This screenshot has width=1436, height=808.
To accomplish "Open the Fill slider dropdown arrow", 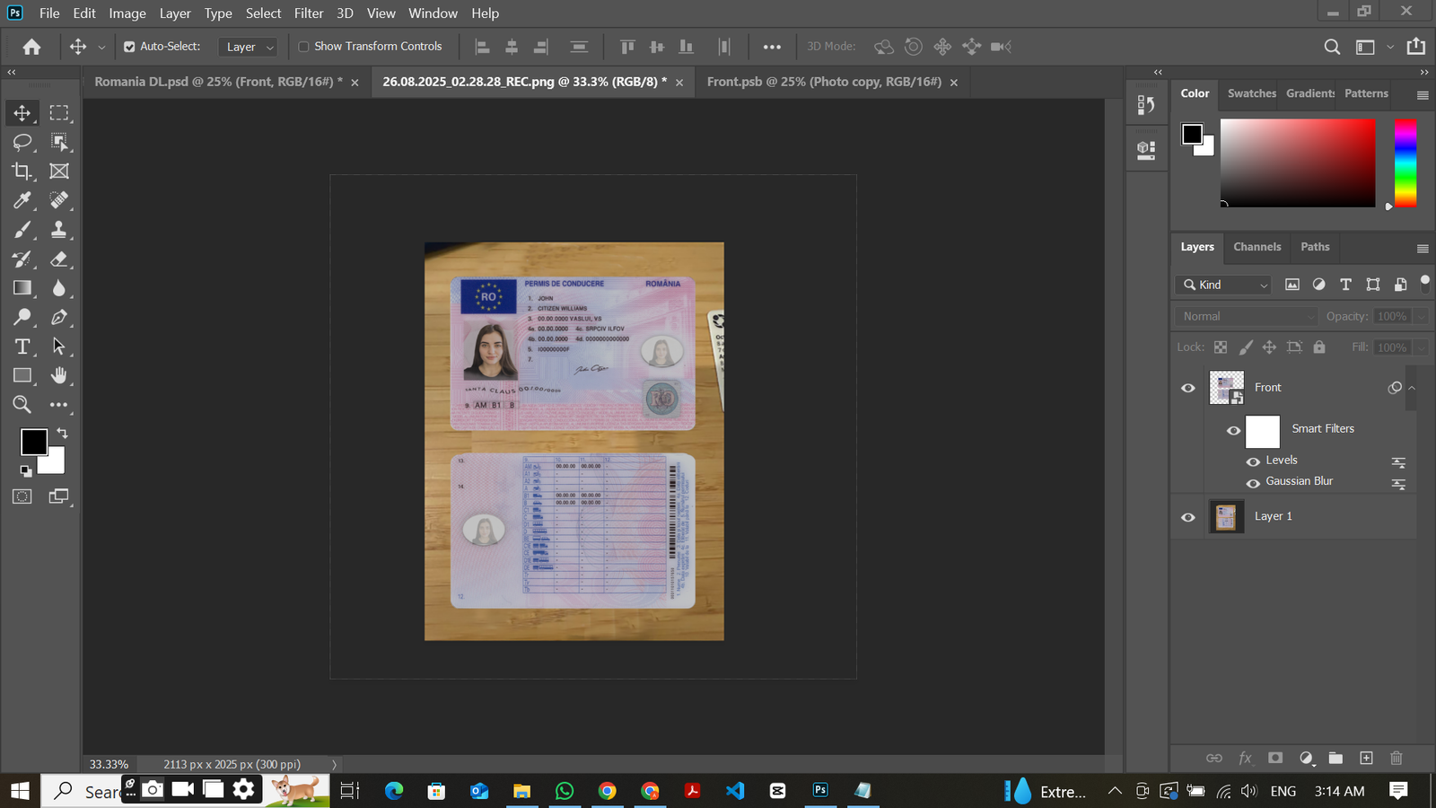I will coord(1421,347).
